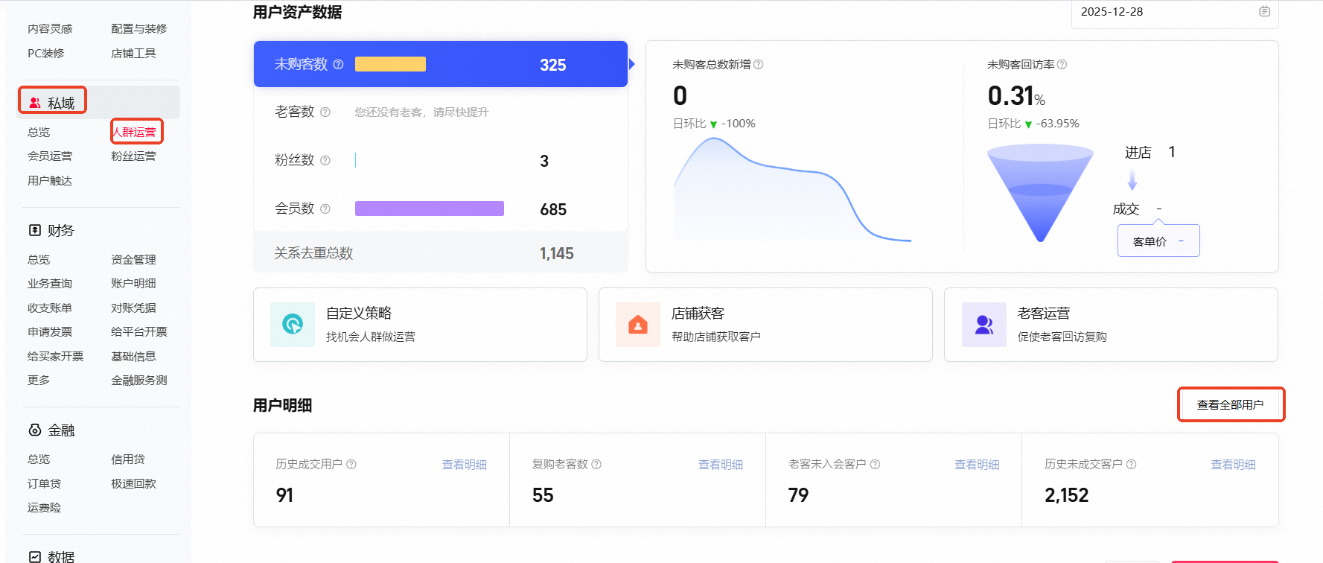This screenshot has width=1323, height=563.
Task: Click the purple 会员数 progress bar
Action: [430, 209]
